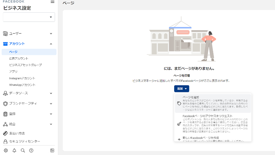Click the データソース label
275x155 pixels.
pos(19,93)
